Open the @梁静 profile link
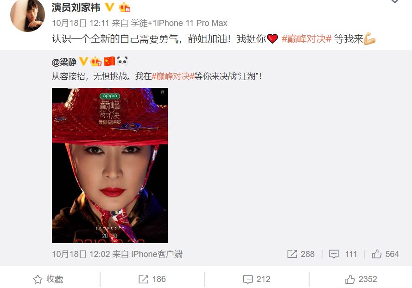This screenshot has width=412, height=288. tap(64, 62)
